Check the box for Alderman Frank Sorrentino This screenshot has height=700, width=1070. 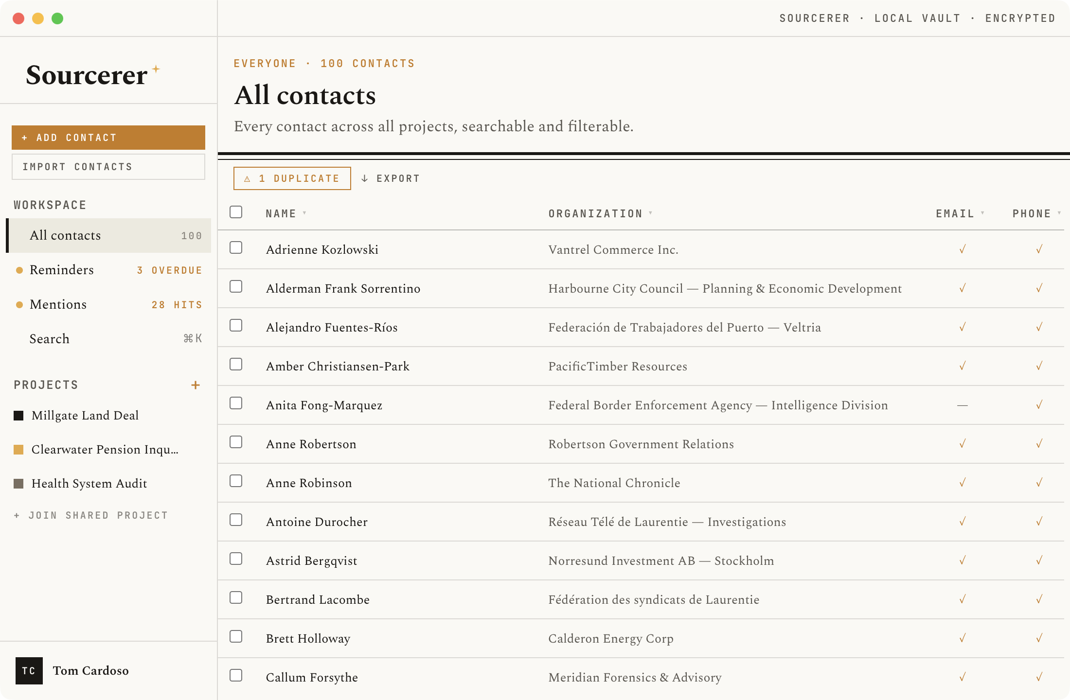(x=236, y=287)
